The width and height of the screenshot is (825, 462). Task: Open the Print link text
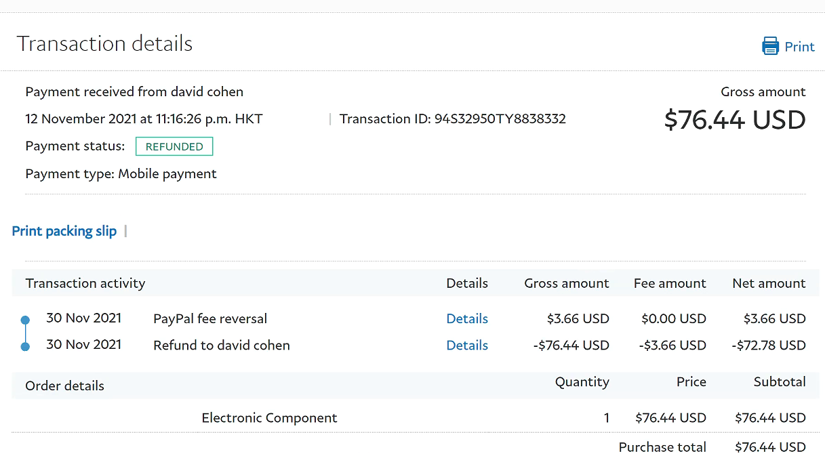pyautogui.click(x=799, y=47)
